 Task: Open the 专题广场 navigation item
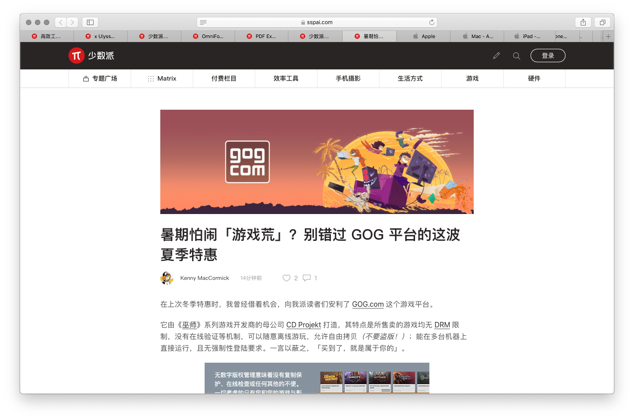[100, 78]
